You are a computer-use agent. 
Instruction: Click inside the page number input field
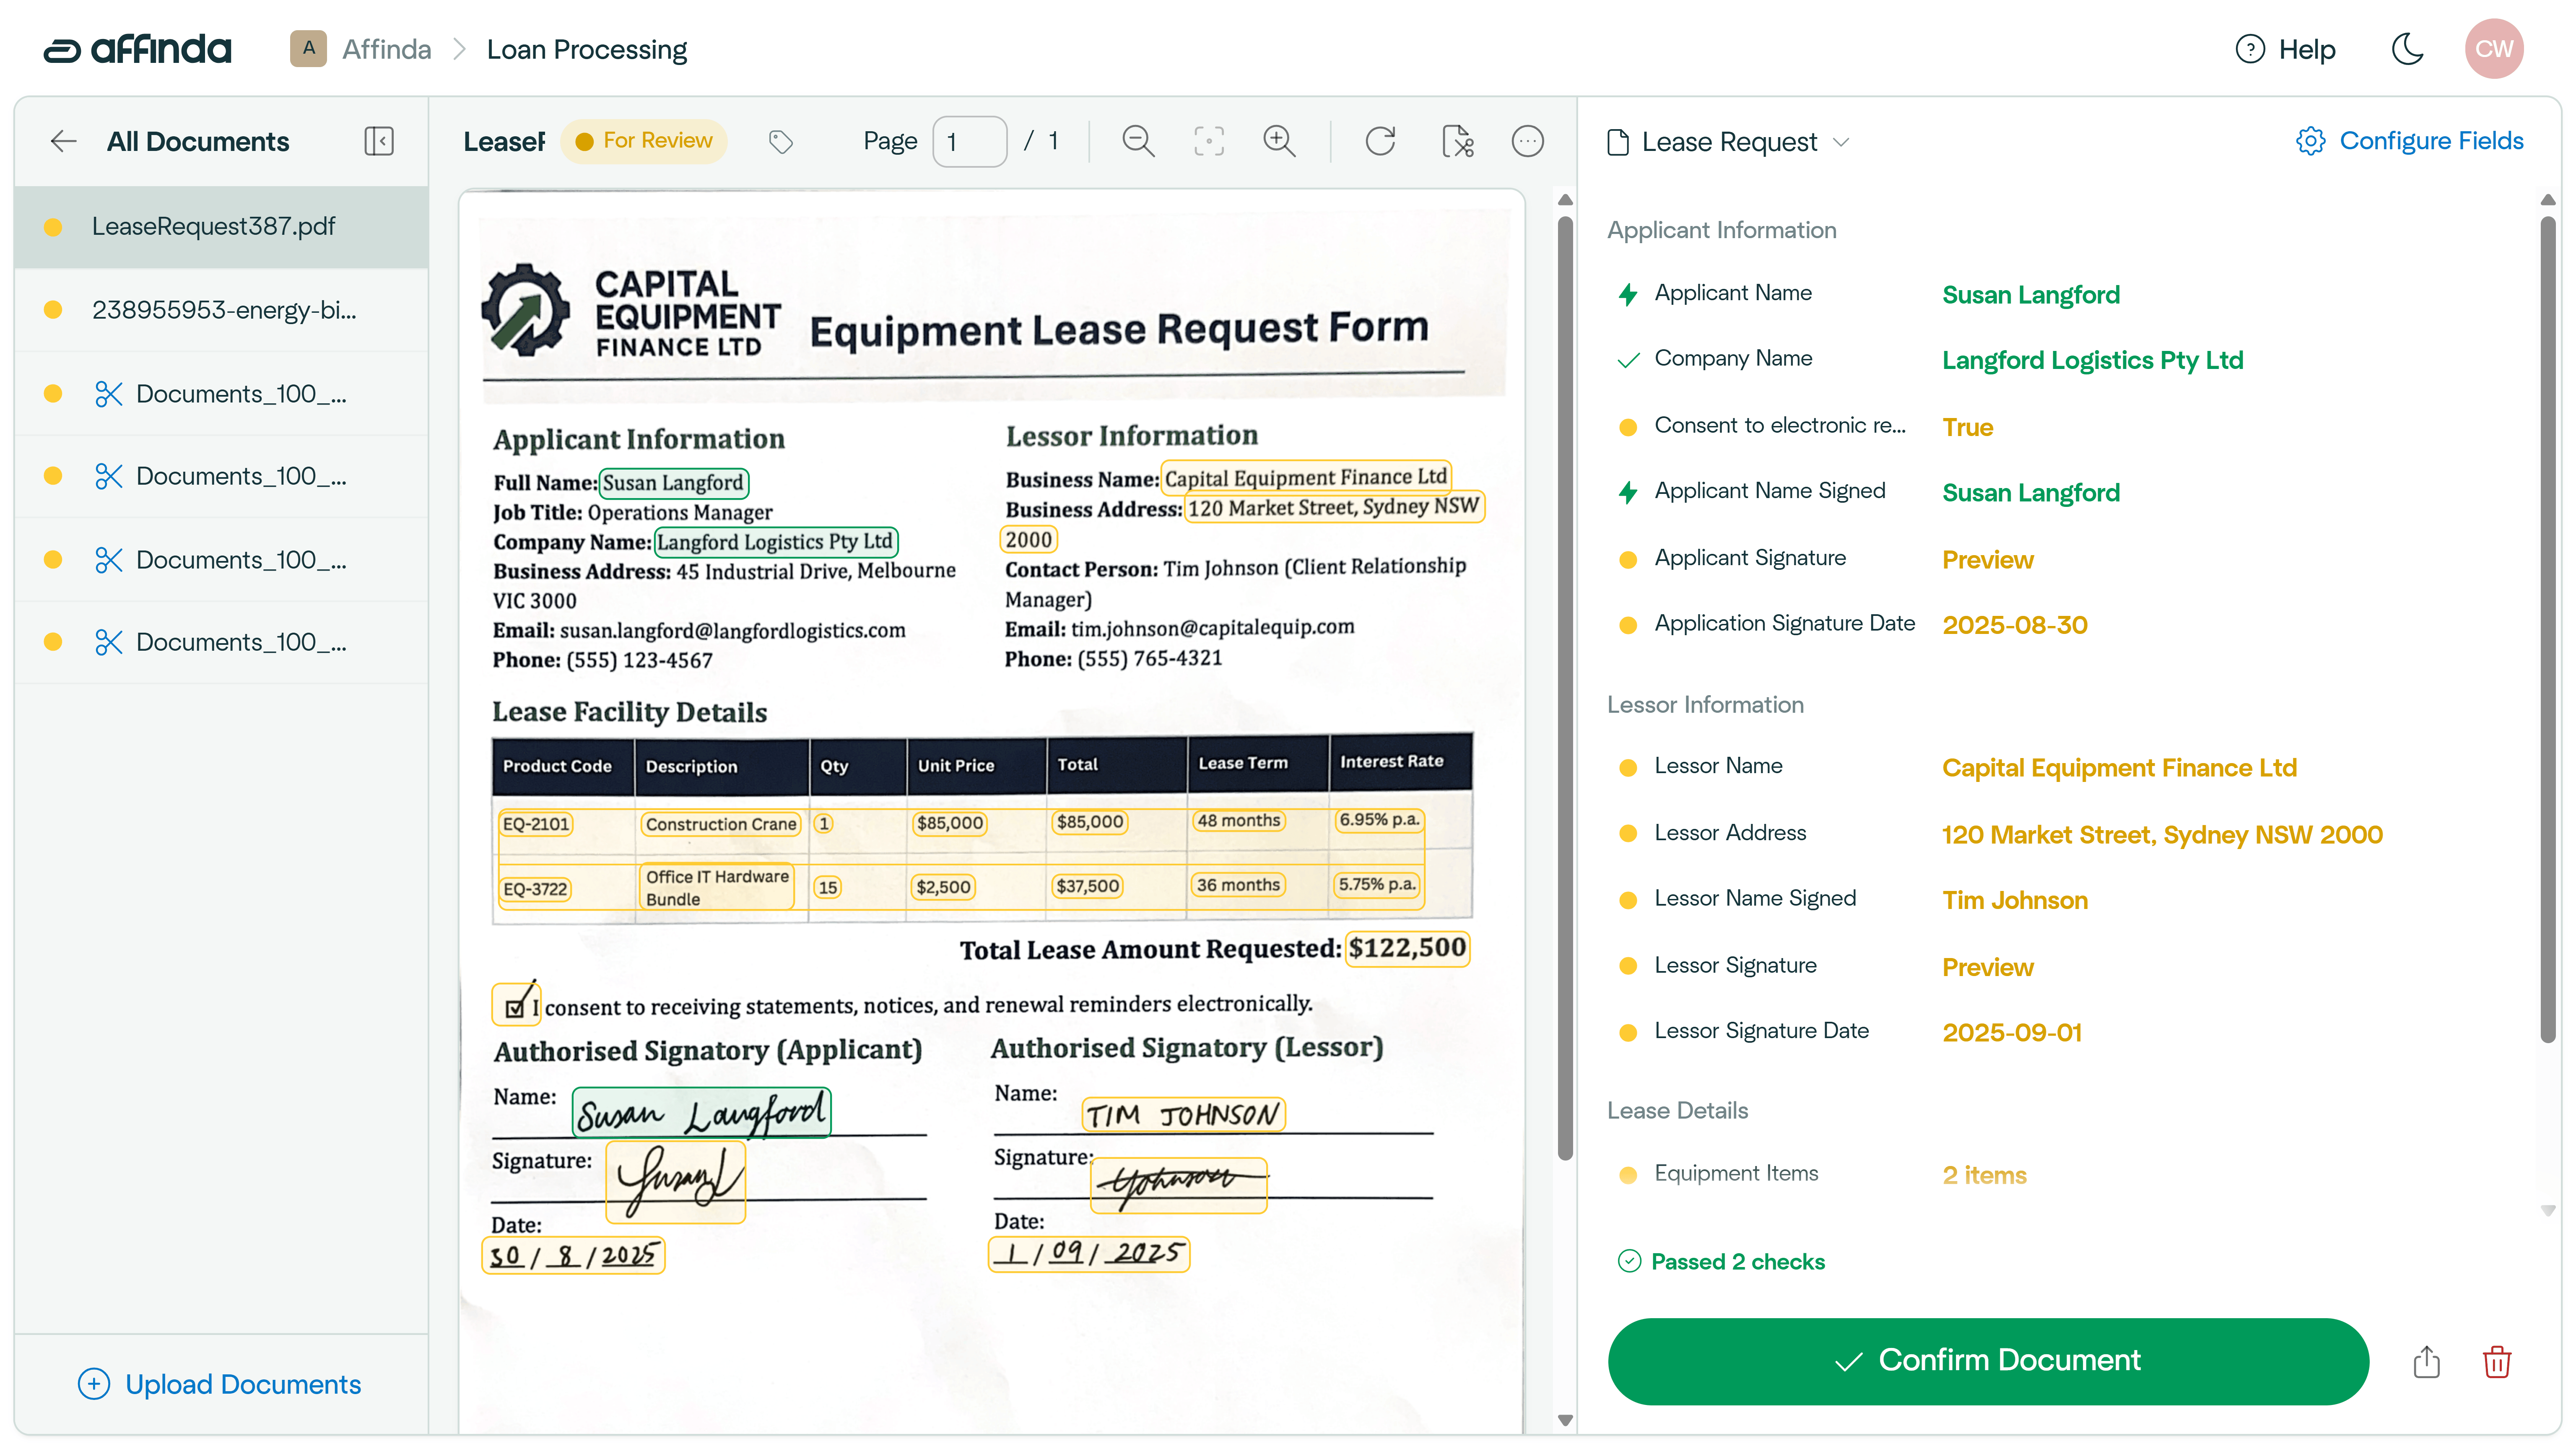969,141
